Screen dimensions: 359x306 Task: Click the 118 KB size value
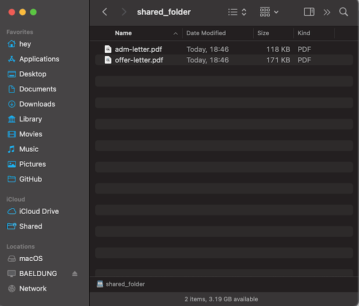278,49
